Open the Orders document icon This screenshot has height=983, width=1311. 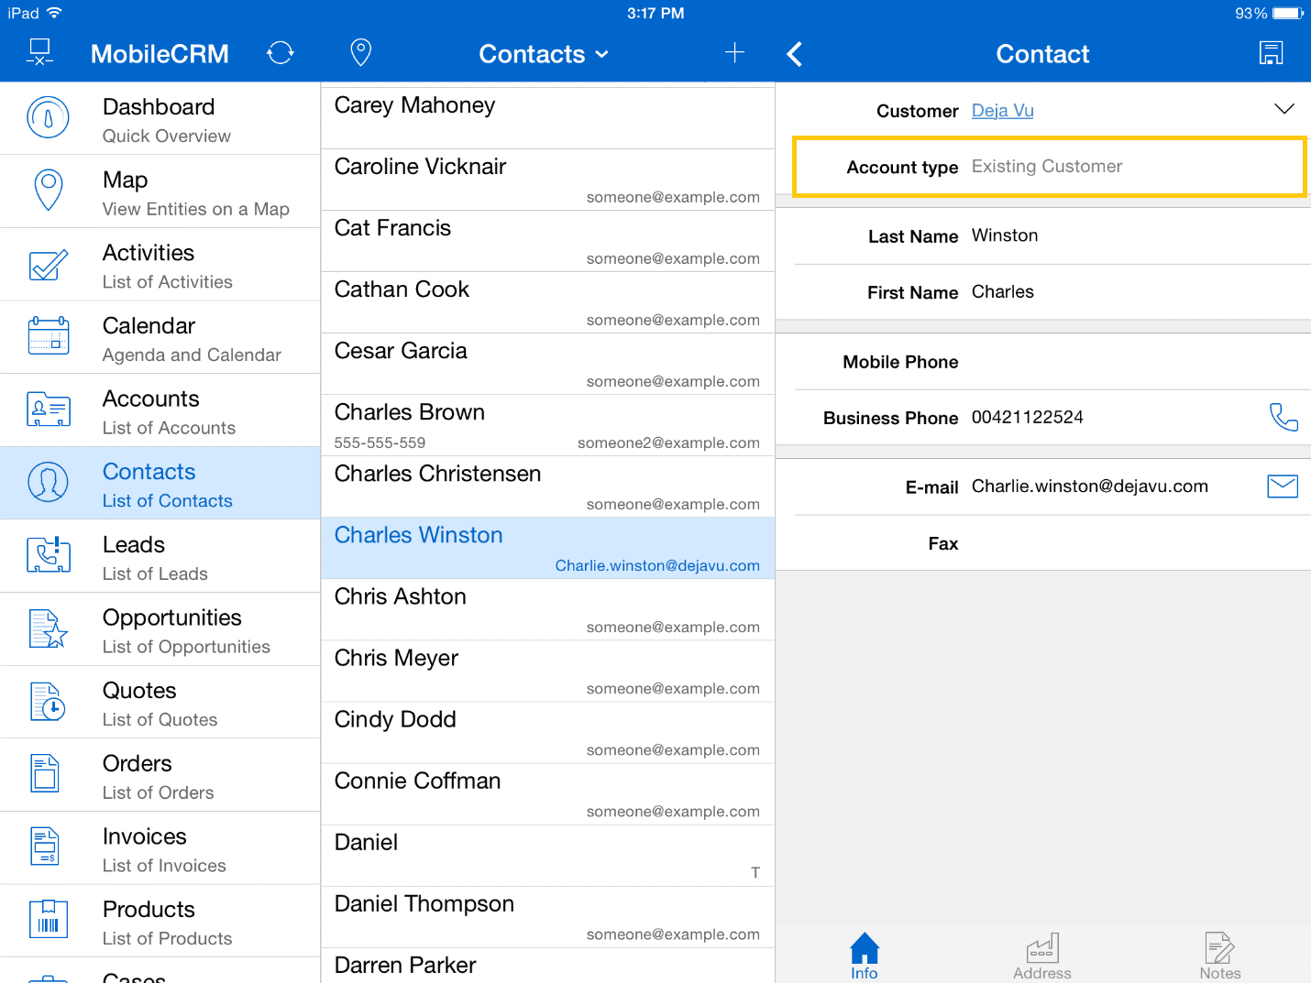coord(46,774)
